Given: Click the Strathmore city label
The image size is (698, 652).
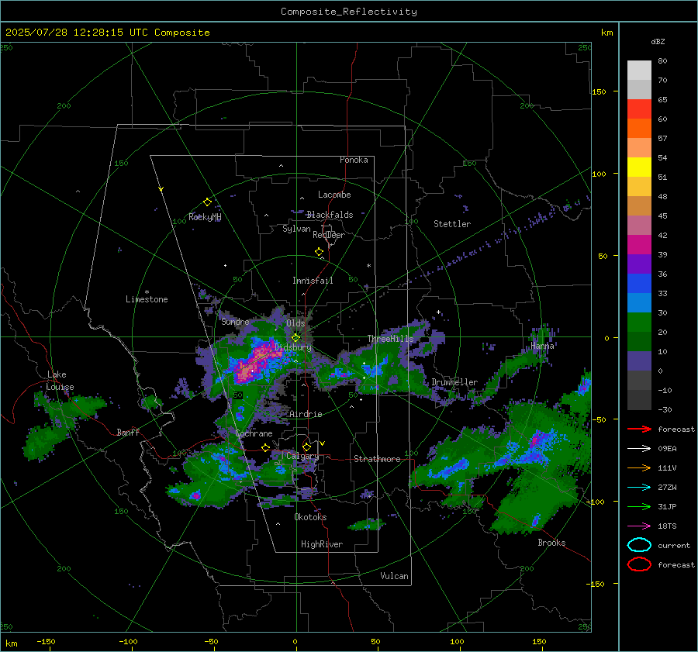Looking at the screenshot, I should [x=377, y=459].
